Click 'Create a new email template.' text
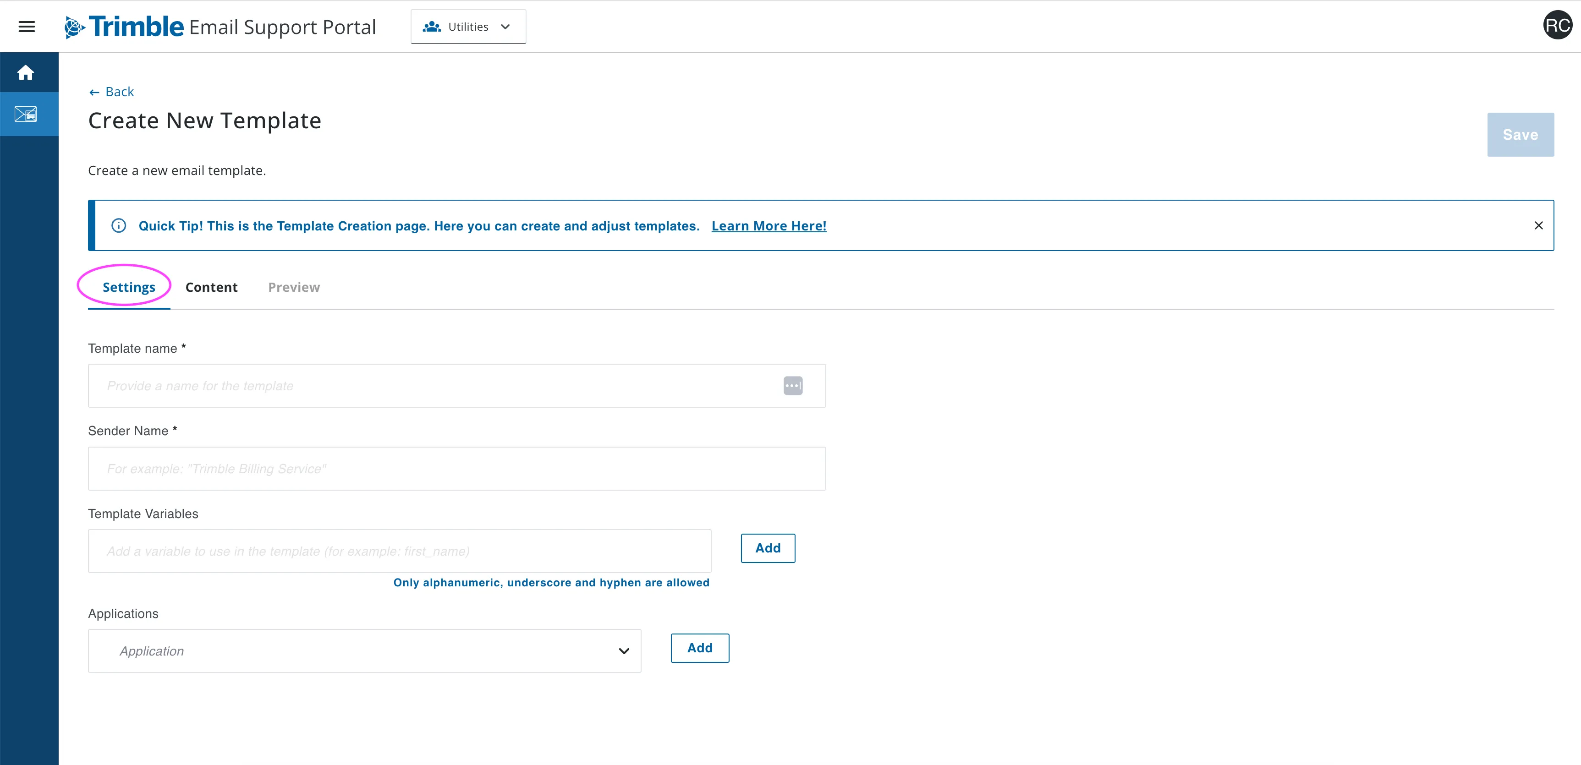This screenshot has width=1581, height=765. click(177, 170)
